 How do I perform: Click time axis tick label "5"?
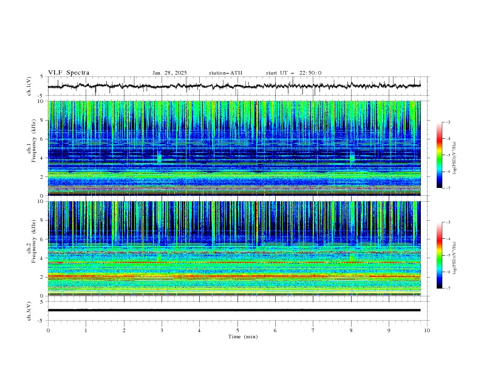tap(237, 330)
